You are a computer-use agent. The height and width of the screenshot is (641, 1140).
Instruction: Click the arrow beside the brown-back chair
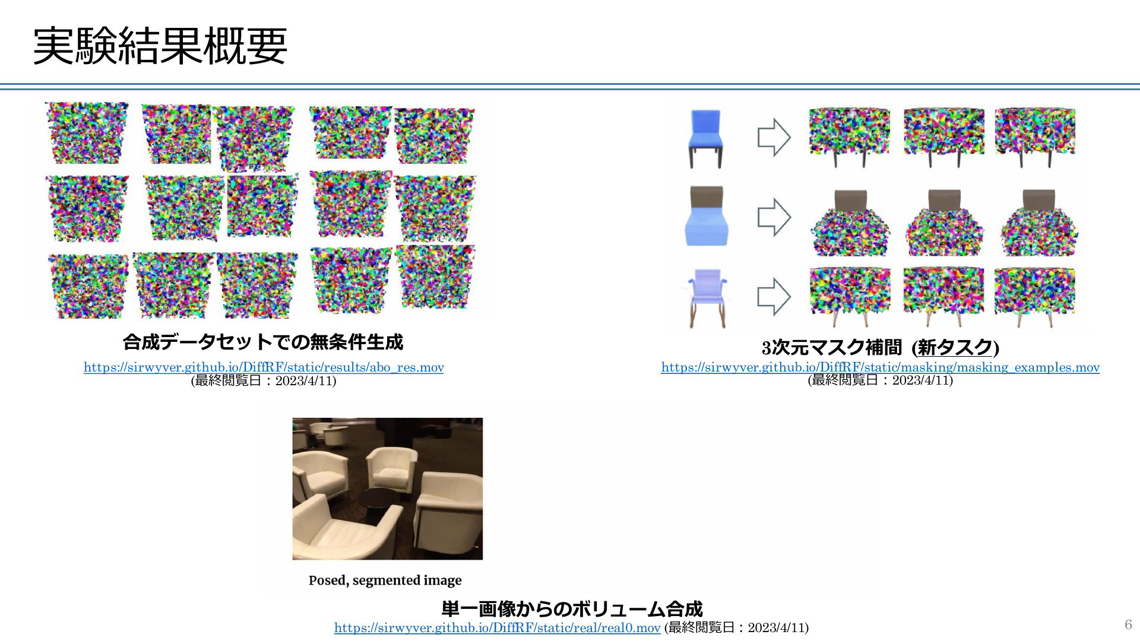click(774, 217)
